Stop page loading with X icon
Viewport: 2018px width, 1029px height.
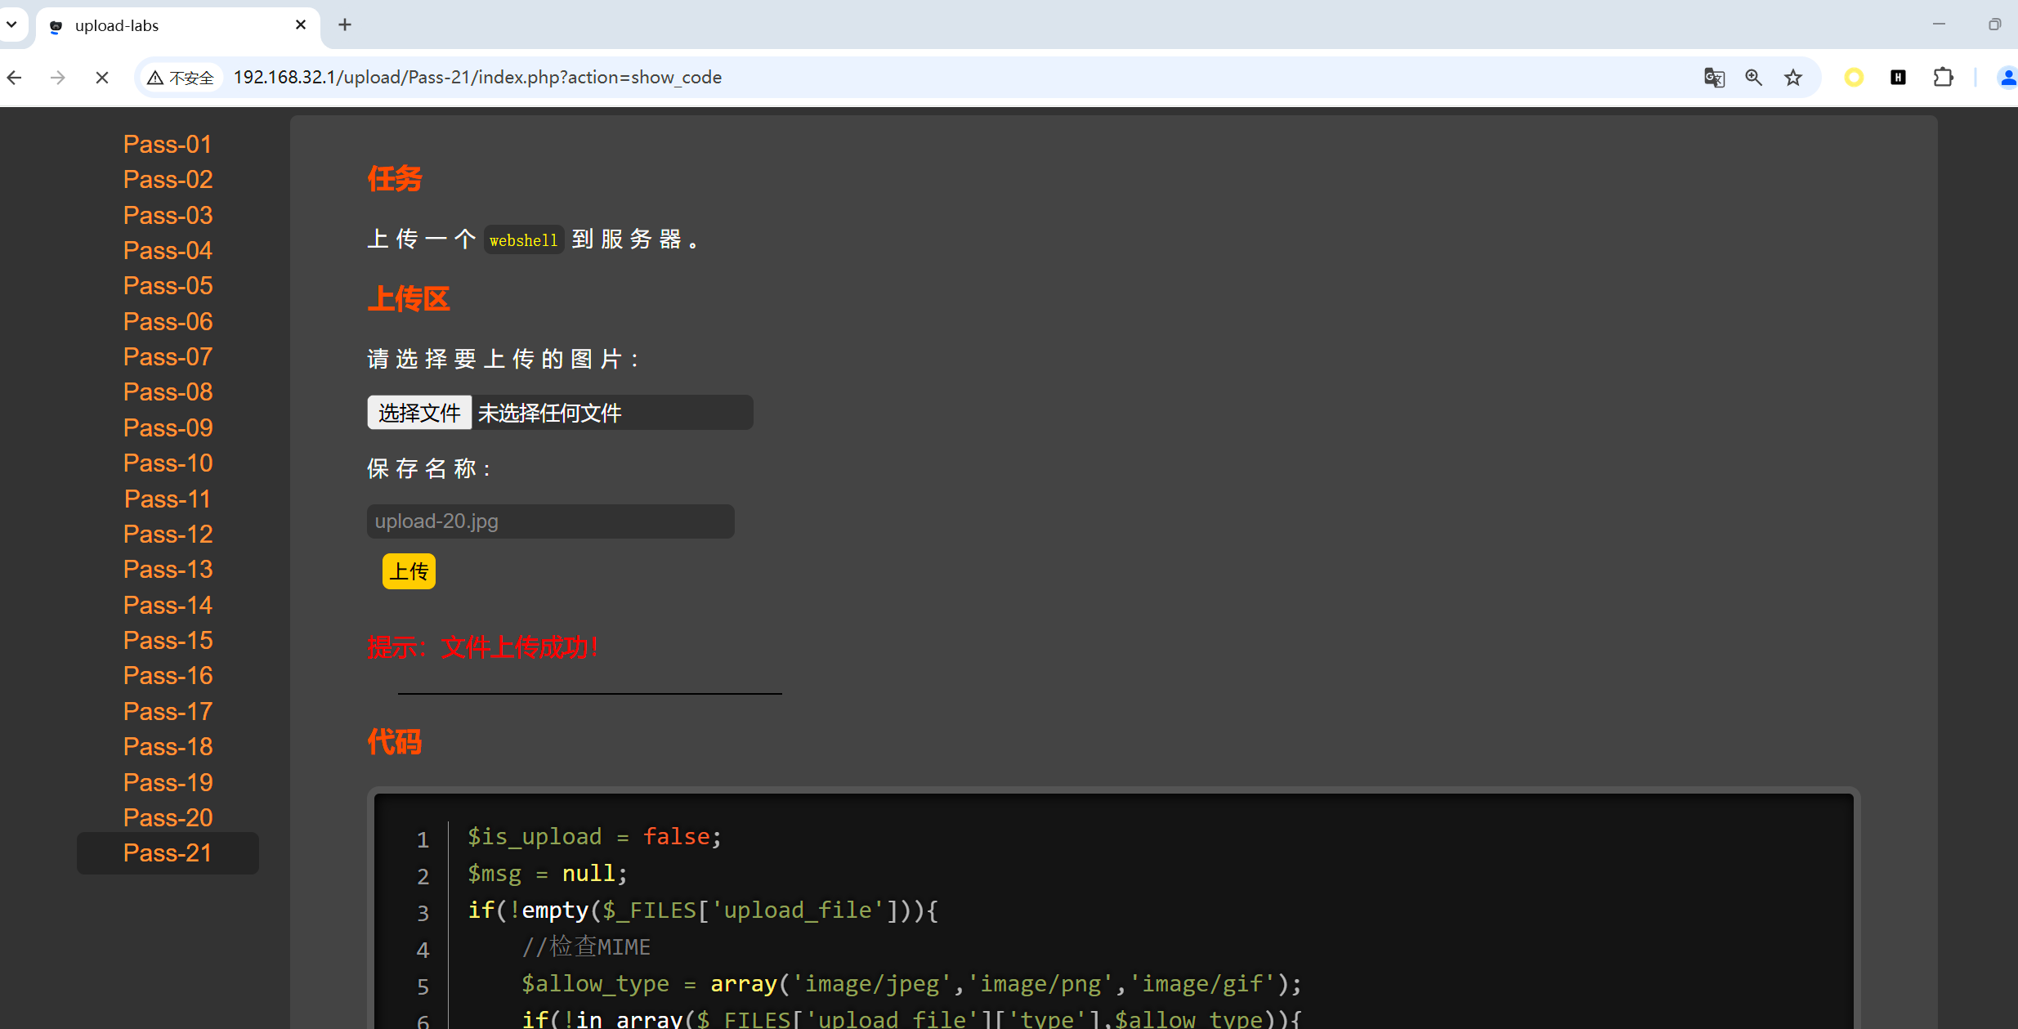click(102, 78)
